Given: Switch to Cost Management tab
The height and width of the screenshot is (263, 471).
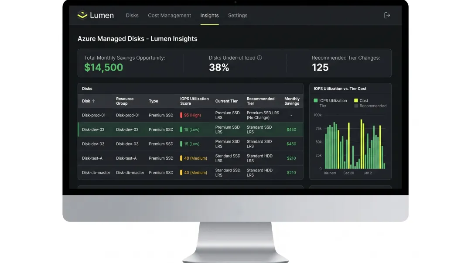Looking at the screenshot, I should coord(169,15).
